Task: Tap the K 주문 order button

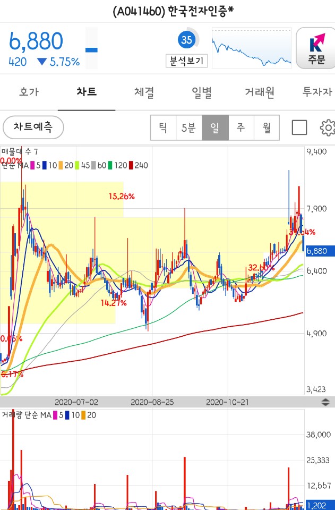Action: coord(316,48)
